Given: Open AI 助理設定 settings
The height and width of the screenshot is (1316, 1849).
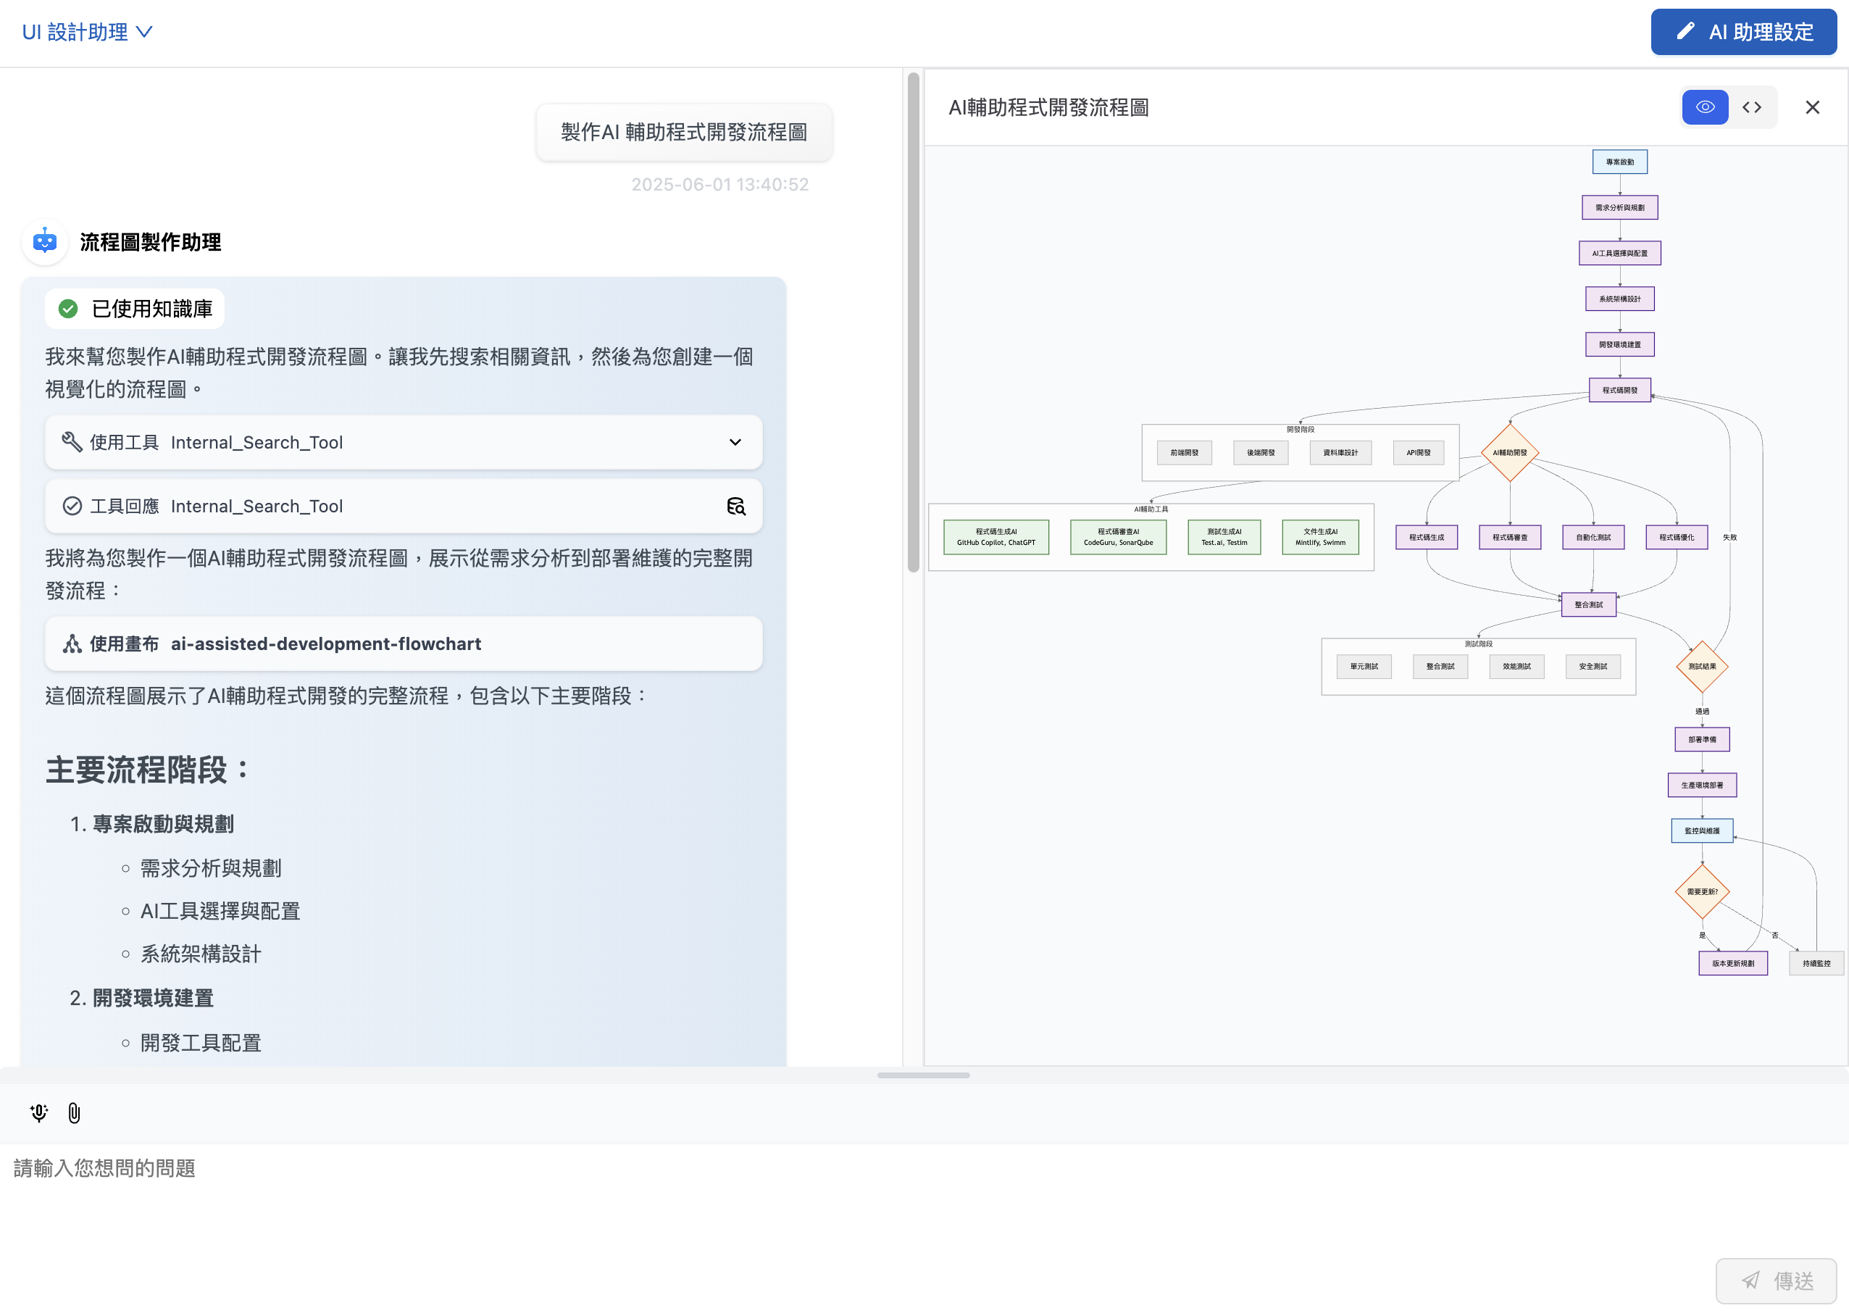Looking at the screenshot, I should [1744, 32].
